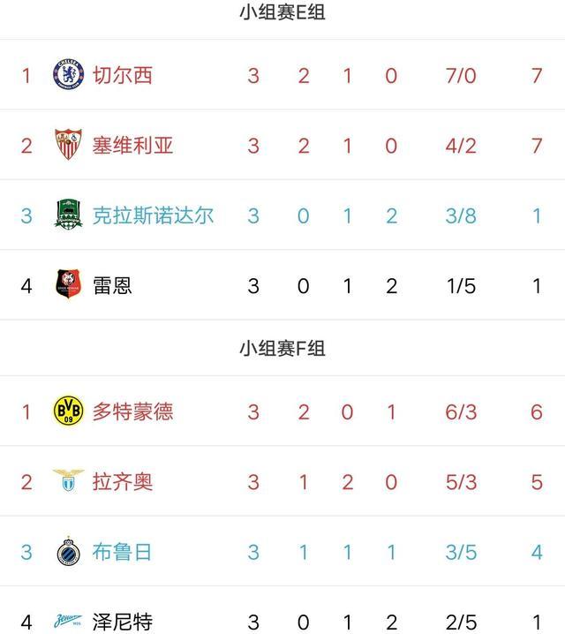Image resolution: width=565 pixels, height=634 pixels.
Task: Click the Zenit blue logo
Action: click(67, 620)
